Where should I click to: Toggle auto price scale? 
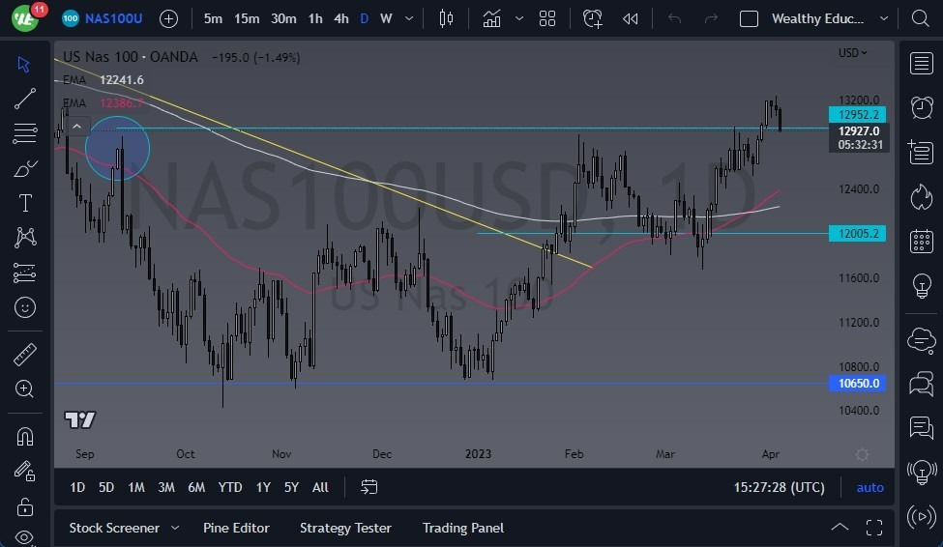869,487
